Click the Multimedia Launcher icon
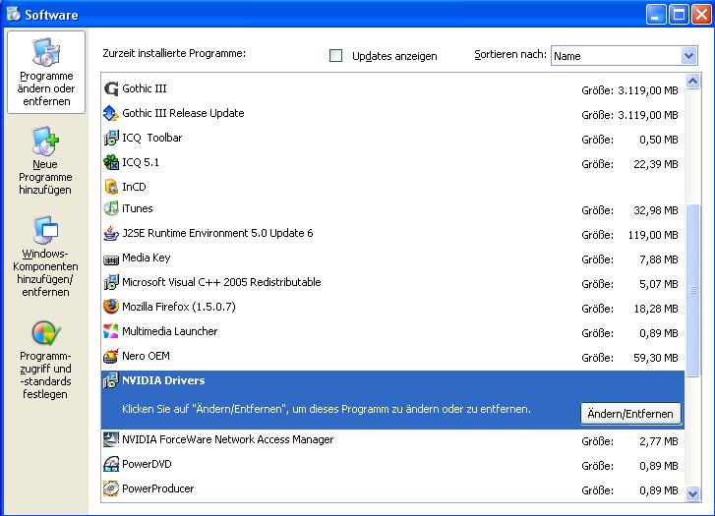 click(x=111, y=331)
